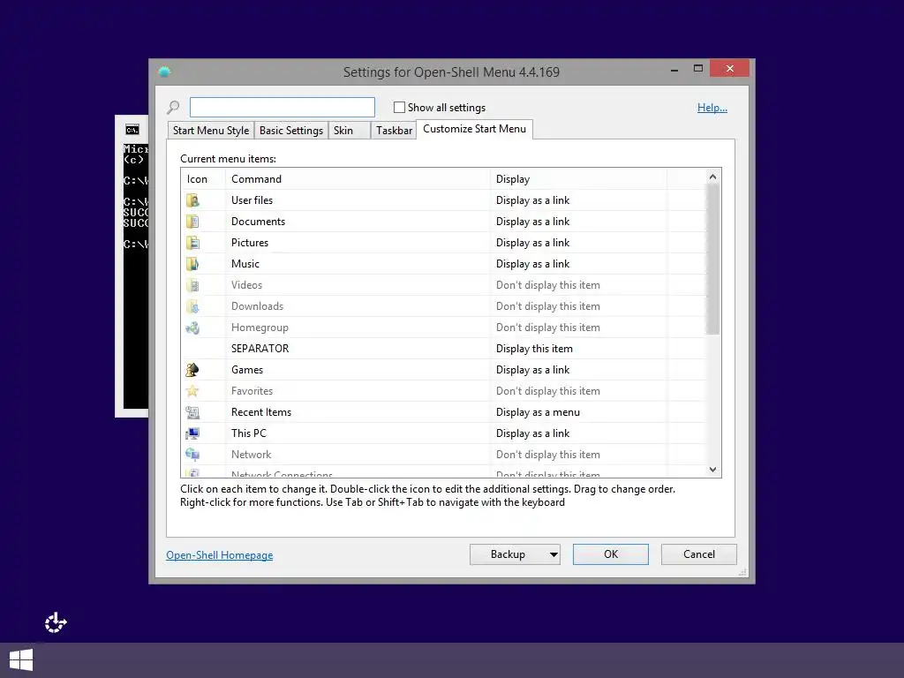Enable the Show all settings checkbox

(399, 107)
